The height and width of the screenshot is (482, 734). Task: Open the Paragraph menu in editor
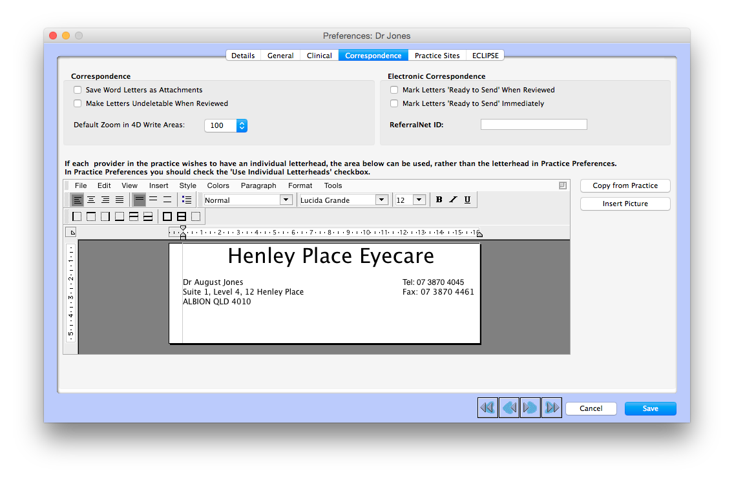coord(258,185)
